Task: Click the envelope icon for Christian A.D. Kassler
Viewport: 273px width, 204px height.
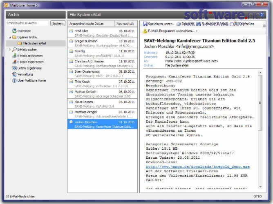Action: pos(71,61)
